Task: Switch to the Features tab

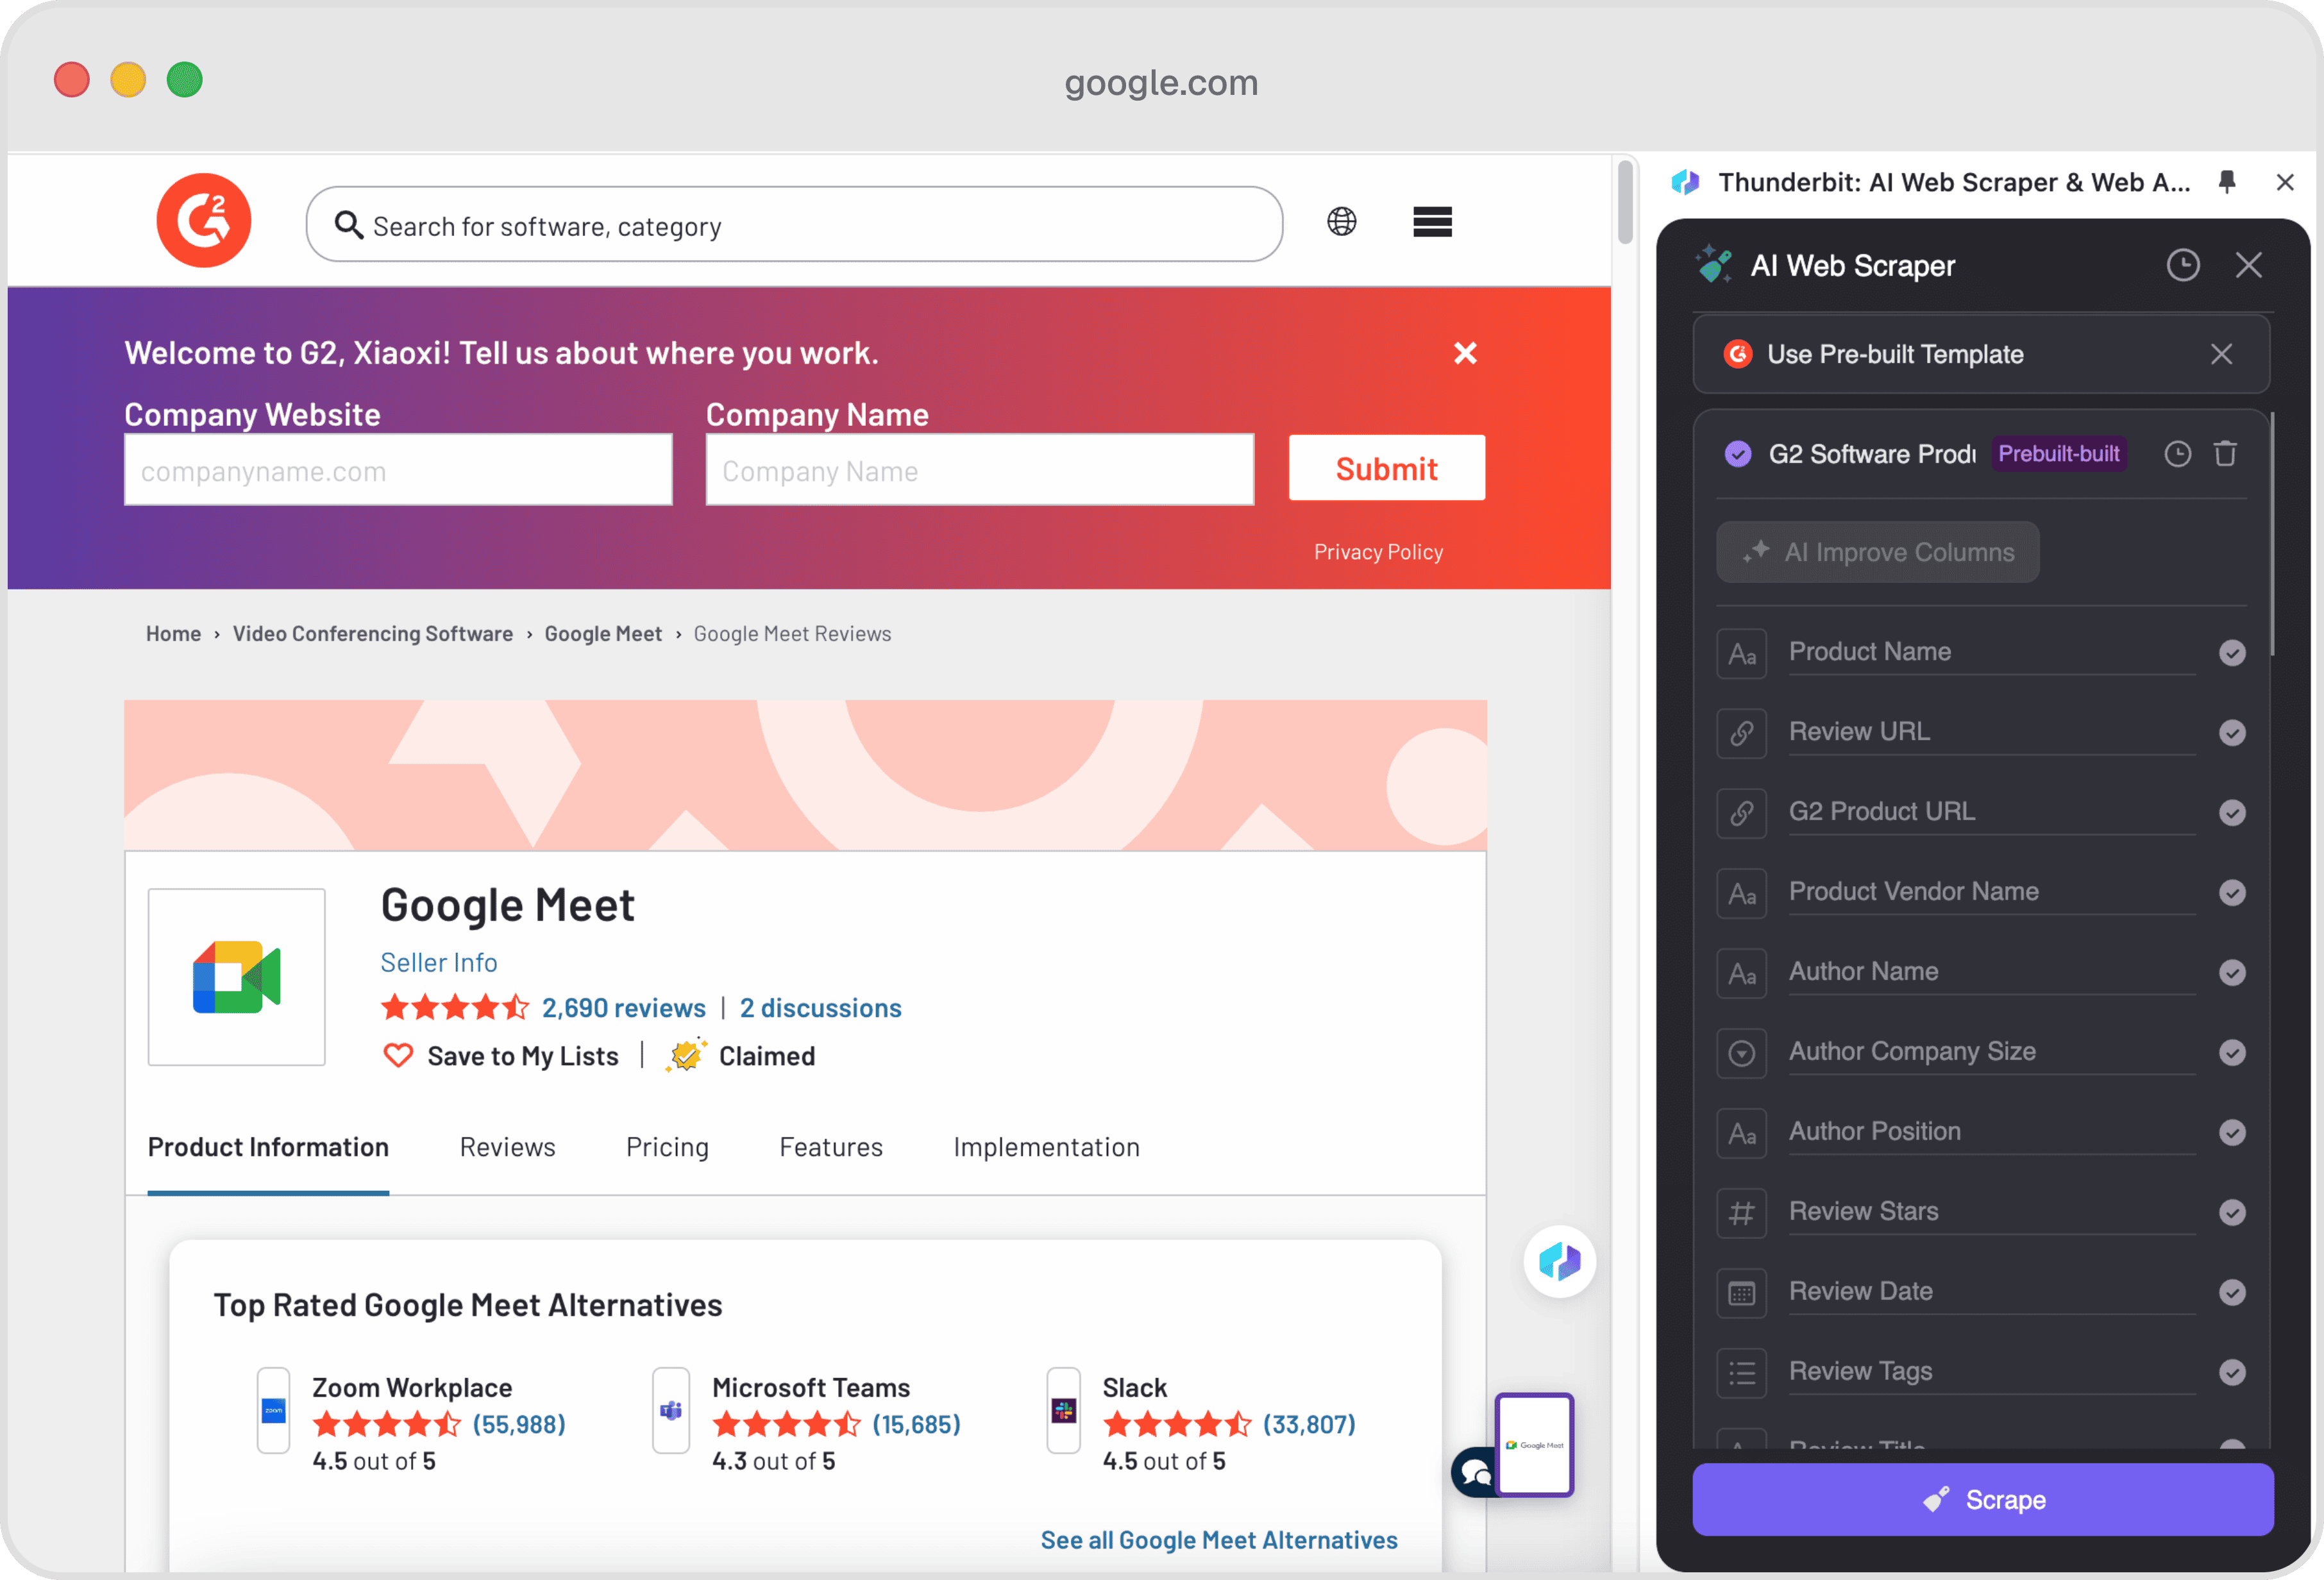Action: click(831, 1147)
